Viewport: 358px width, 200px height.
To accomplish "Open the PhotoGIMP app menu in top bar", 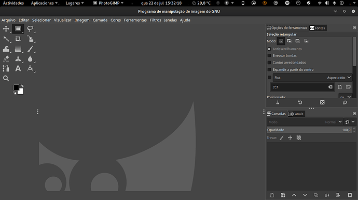I will (108, 3).
